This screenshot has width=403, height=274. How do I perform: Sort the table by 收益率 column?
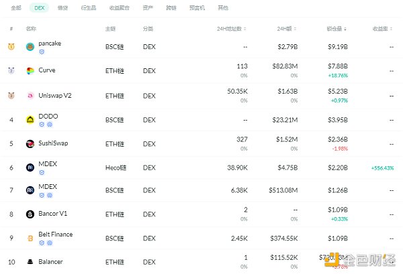pos(383,29)
